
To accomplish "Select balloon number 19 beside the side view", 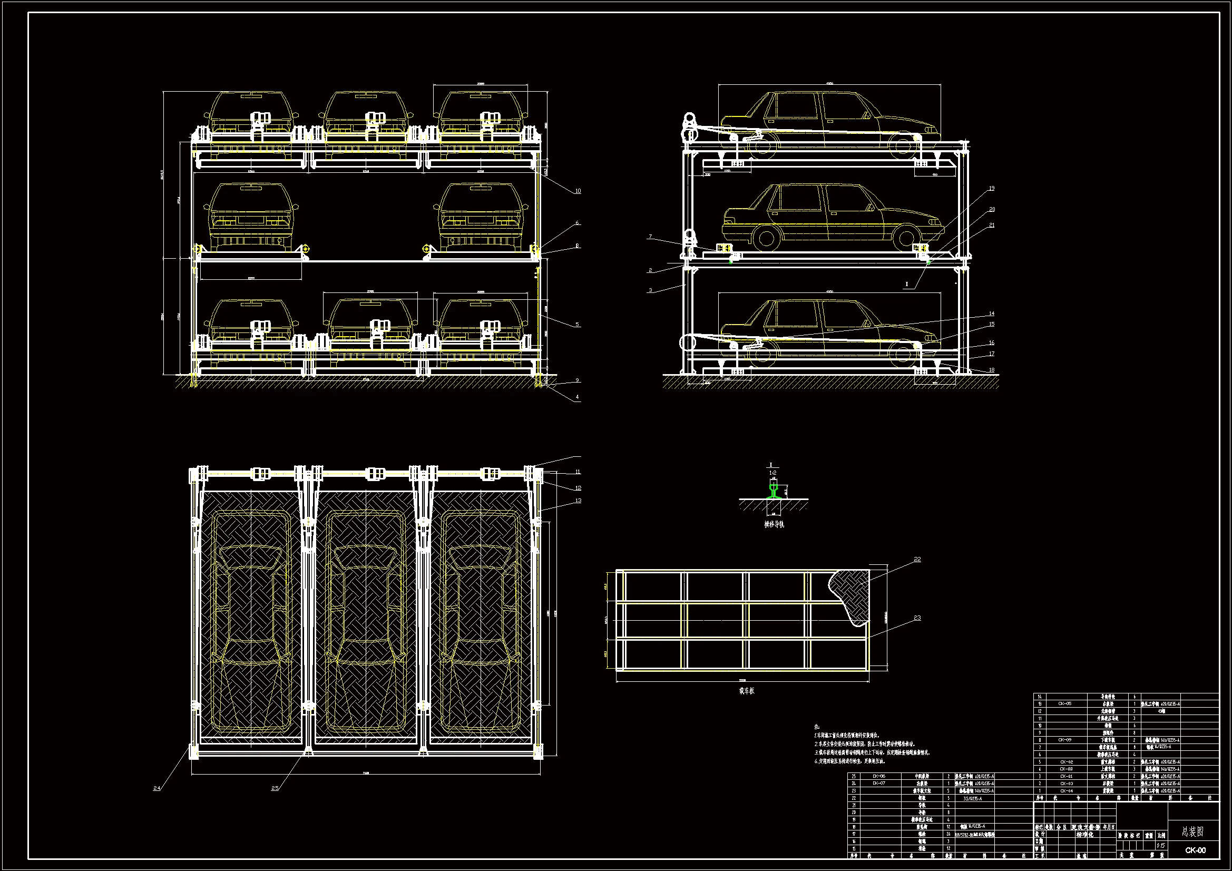I will coord(991,188).
